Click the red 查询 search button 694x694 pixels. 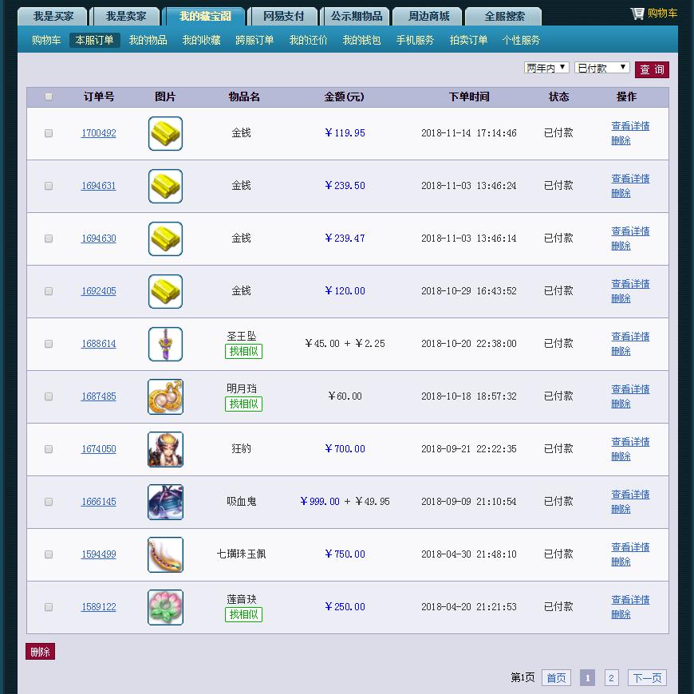point(652,69)
